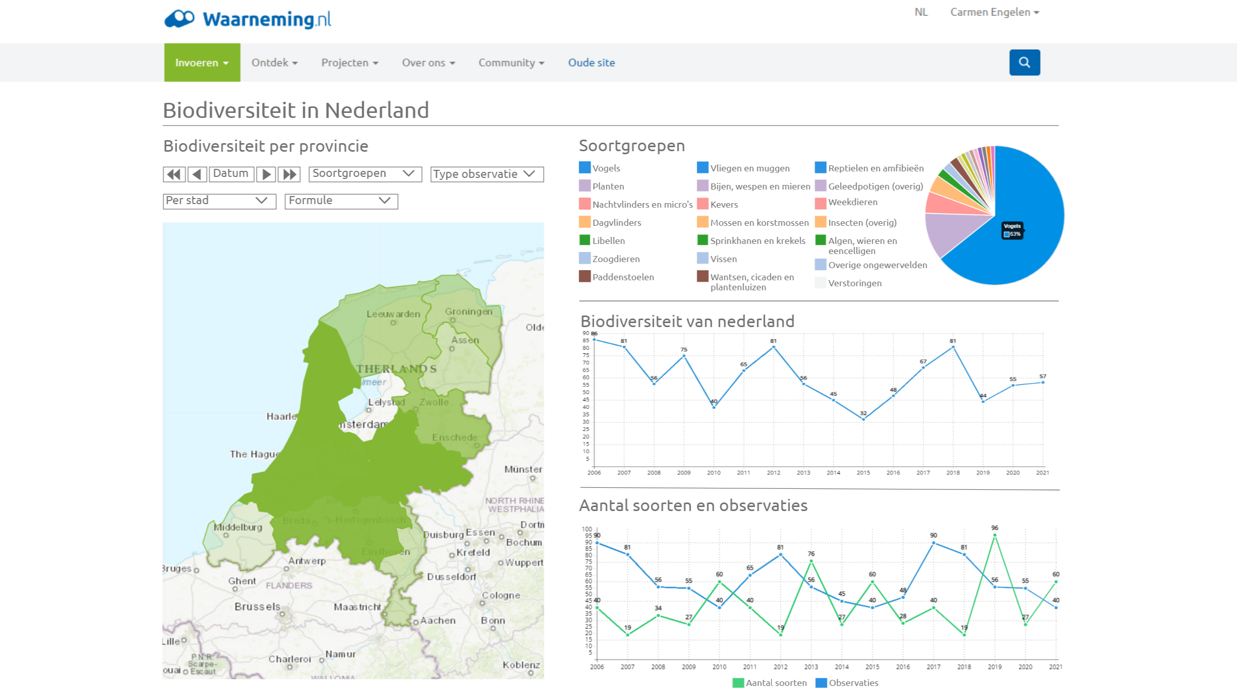Jump to last date with double-right arrows

(290, 174)
